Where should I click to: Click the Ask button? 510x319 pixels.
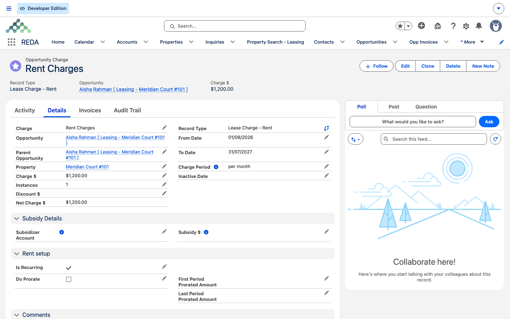tap(489, 122)
